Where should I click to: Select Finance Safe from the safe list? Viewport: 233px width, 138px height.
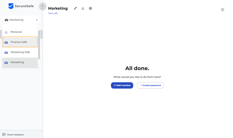click(x=20, y=42)
